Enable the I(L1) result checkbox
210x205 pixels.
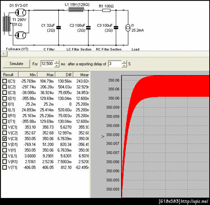coord(5,110)
